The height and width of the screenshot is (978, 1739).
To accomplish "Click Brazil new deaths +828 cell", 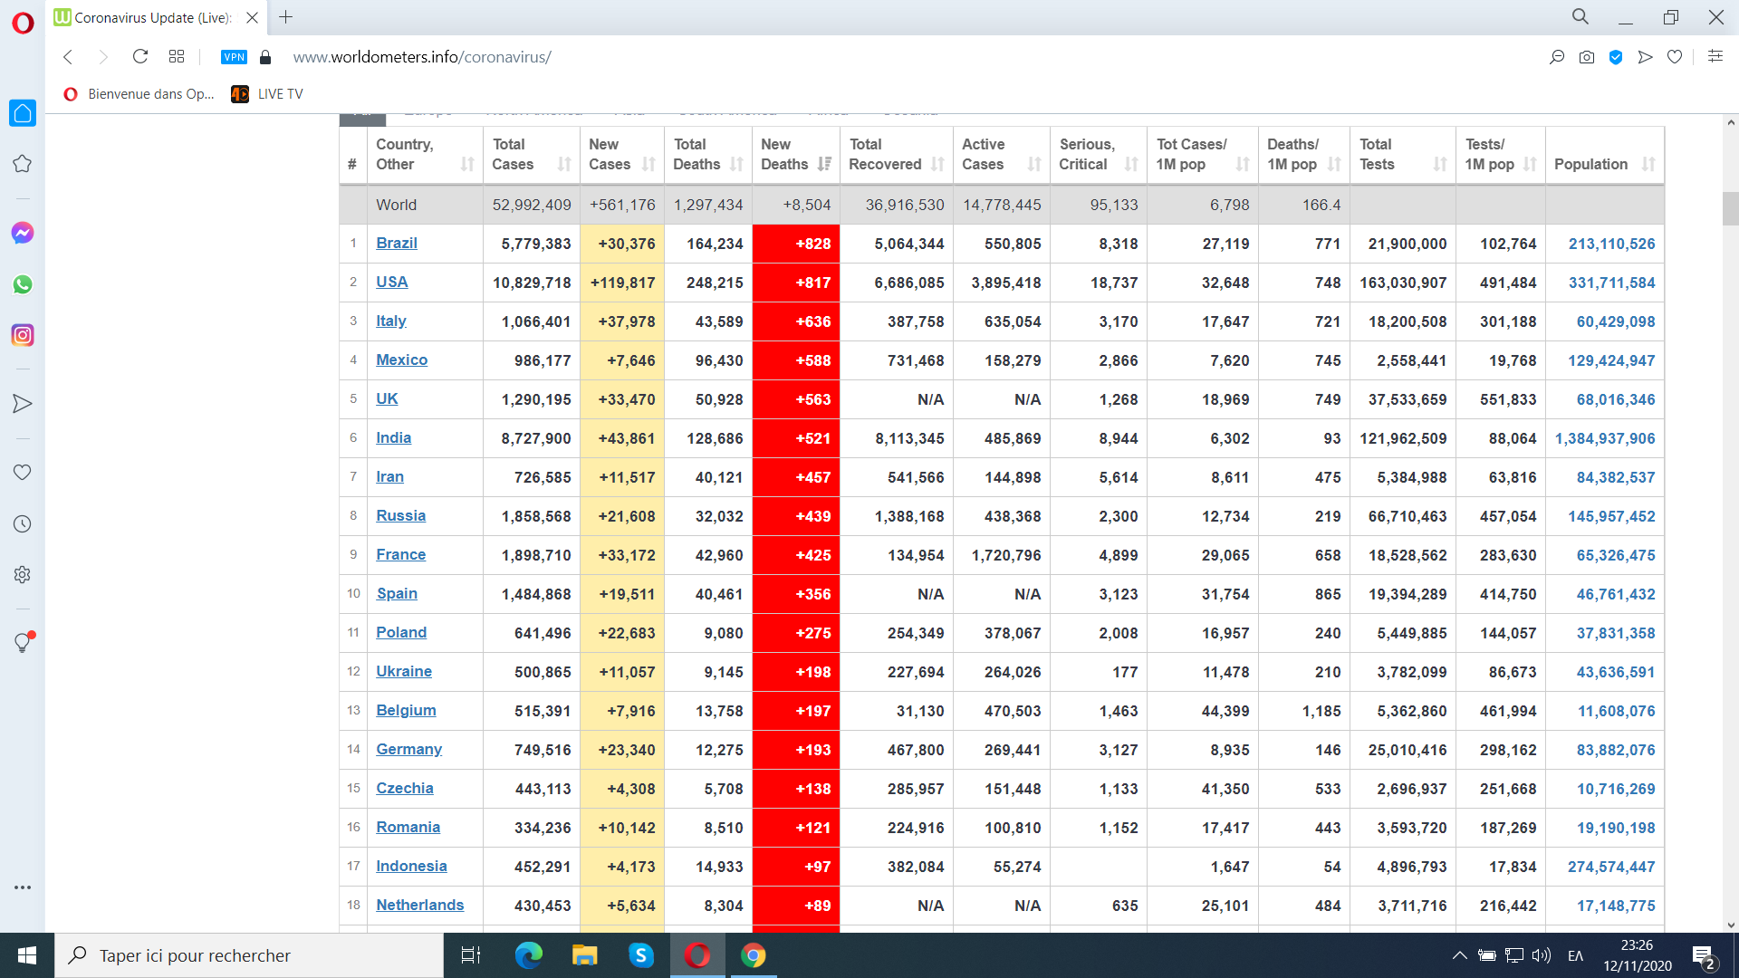I will tap(796, 244).
